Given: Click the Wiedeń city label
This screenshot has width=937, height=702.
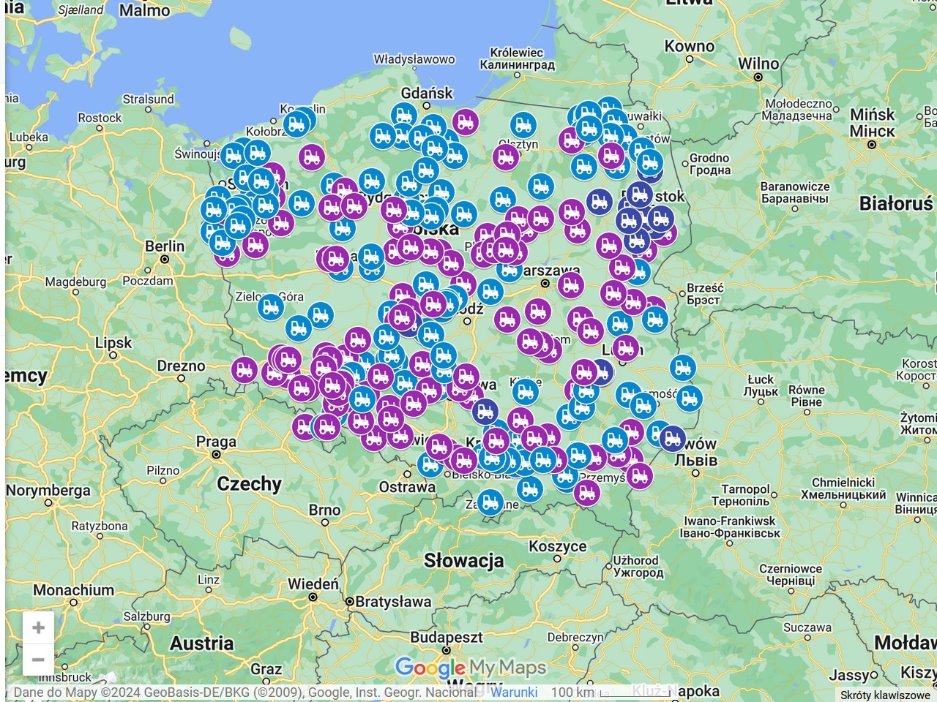Looking at the screenshot, I should [x=313, y=584].
